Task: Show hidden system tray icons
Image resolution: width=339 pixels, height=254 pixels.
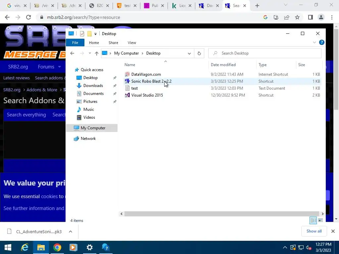Action: [285, 247]
